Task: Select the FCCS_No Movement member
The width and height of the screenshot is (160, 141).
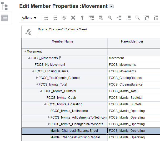Action: (50, 65)
